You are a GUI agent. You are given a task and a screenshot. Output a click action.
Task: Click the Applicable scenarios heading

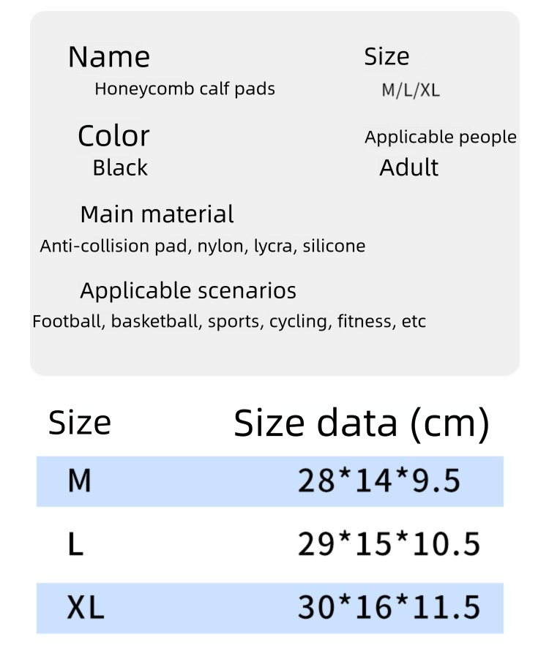188,291
